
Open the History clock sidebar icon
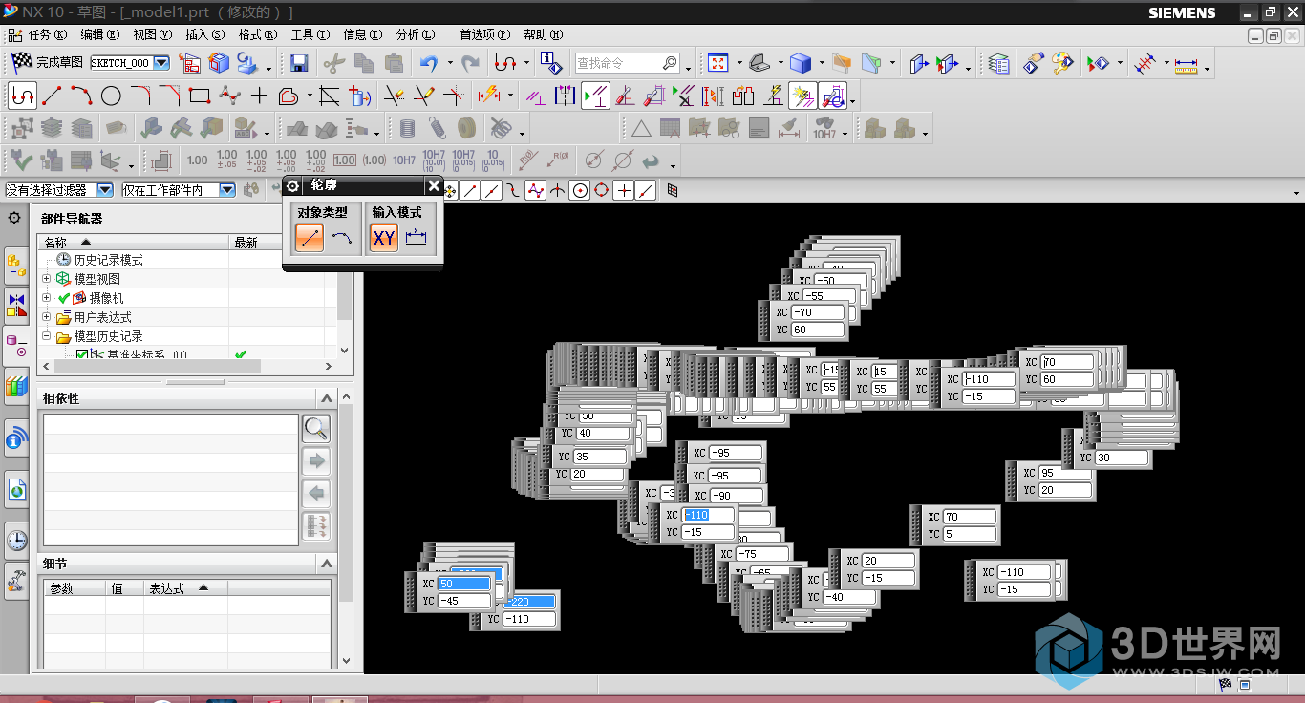[16, 540]
